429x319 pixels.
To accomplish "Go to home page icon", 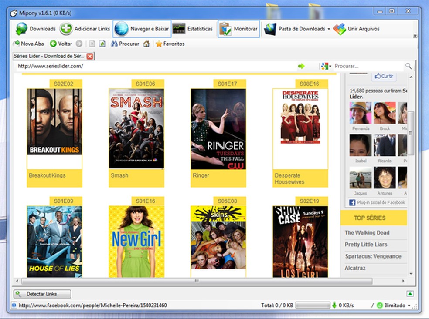I will (146, 44).
